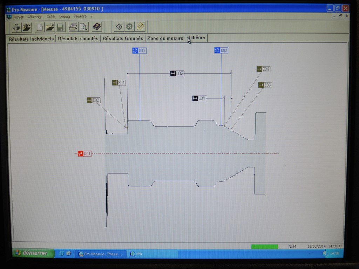Click the New document toolbar icon
Screen dimensions: 359x269
(x=40, y=27)
